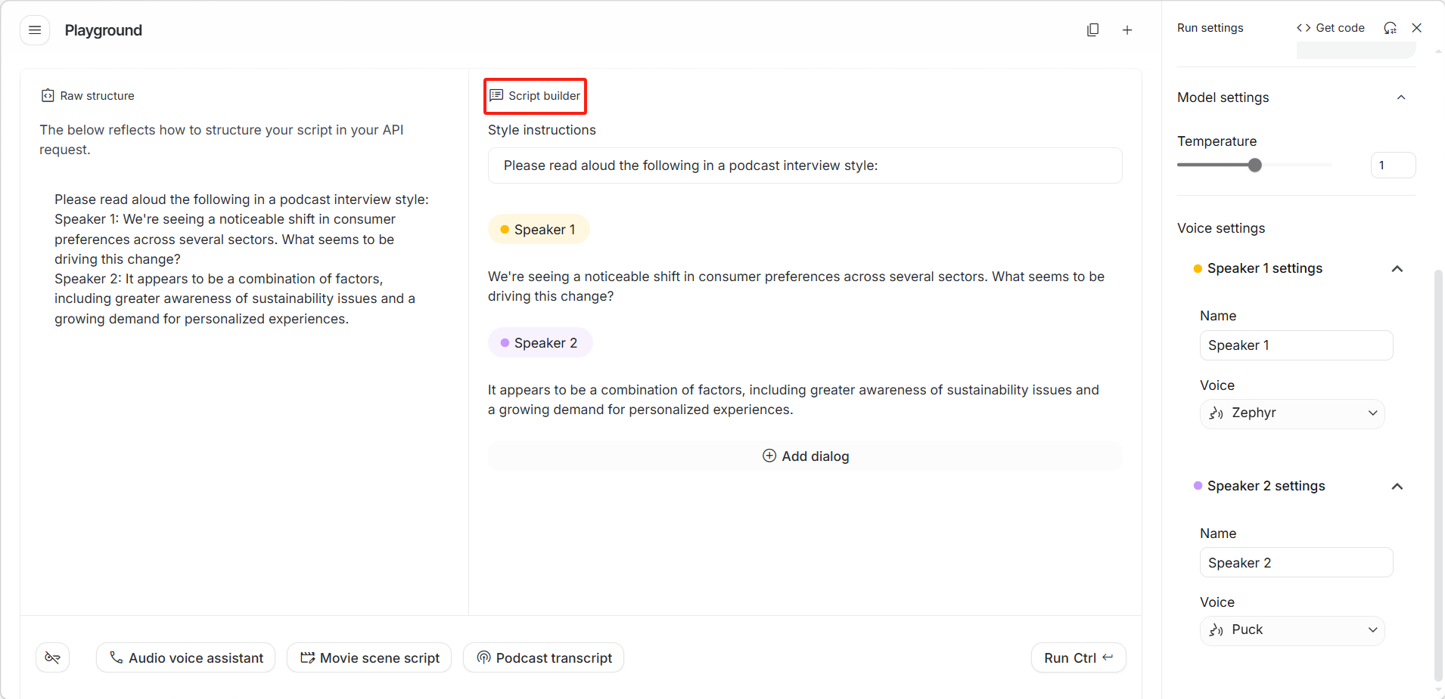Image resolution: width=1445 pixels, height=699 pixels.
Task: Click the hide suggestions eye-slash icon
Action: tap(53, 657)
